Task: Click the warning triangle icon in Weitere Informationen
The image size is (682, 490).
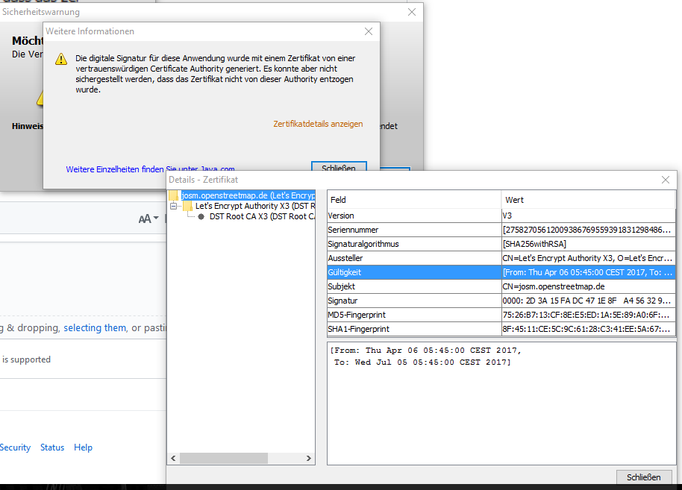Action: [x=60, y=60]
